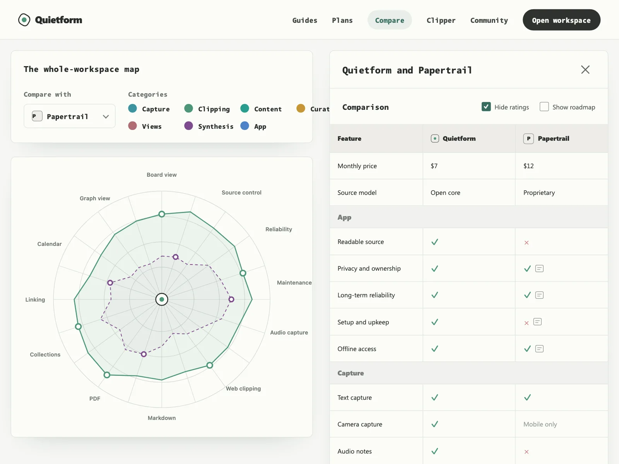Click Quietform data point near Web clipping axis

210,365
